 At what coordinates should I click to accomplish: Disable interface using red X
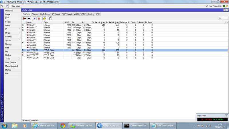pos(39,18)
